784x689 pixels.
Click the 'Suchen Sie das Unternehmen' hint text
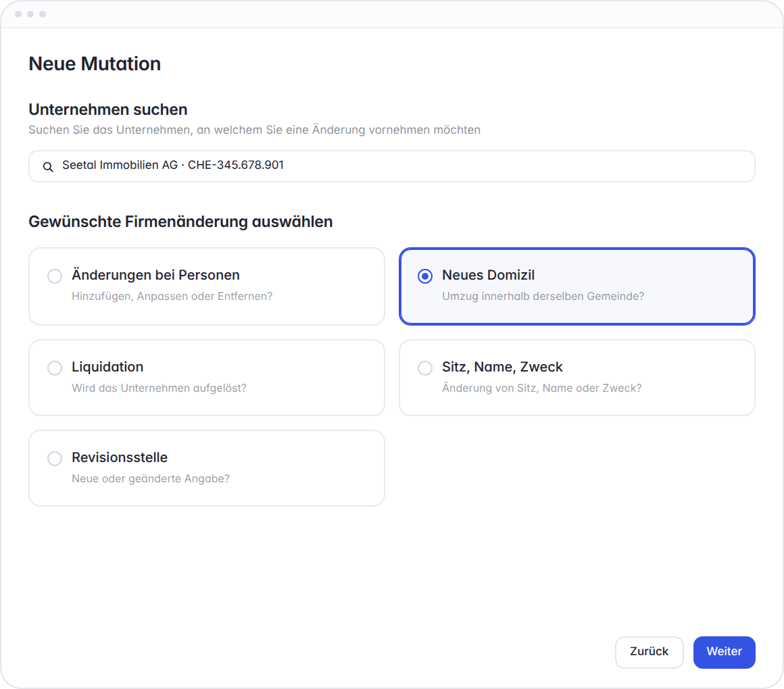pos(255,130)
